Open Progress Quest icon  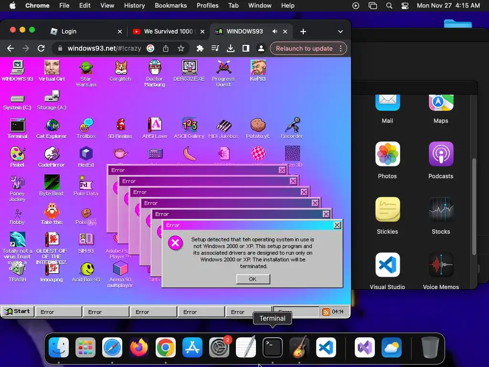(x=223, y=74)
